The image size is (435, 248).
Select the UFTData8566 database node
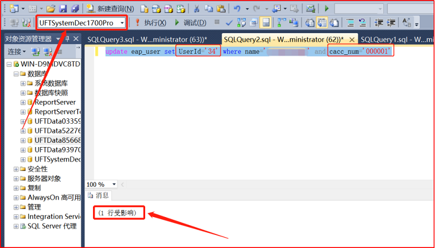[x=57, y=141]
